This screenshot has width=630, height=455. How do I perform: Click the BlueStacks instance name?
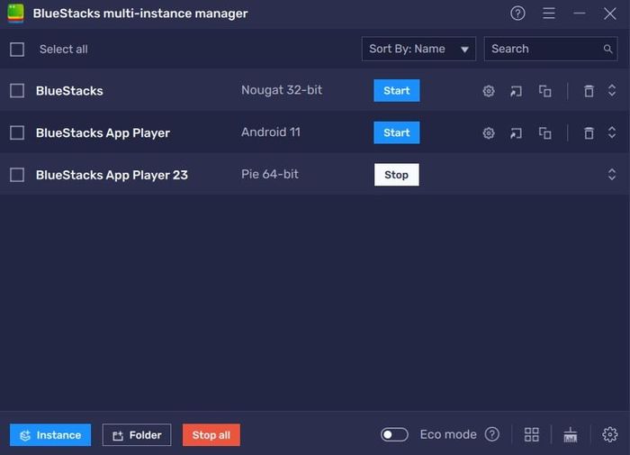coord(69,91)
